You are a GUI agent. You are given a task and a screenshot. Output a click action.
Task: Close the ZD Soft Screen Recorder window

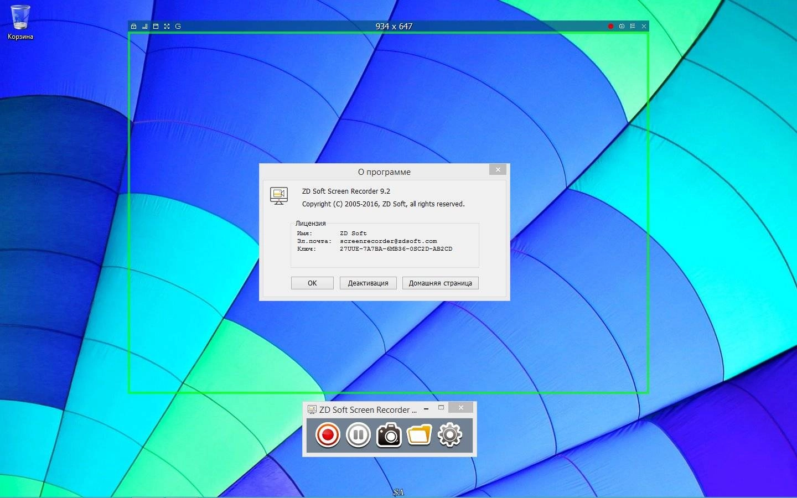460,408
